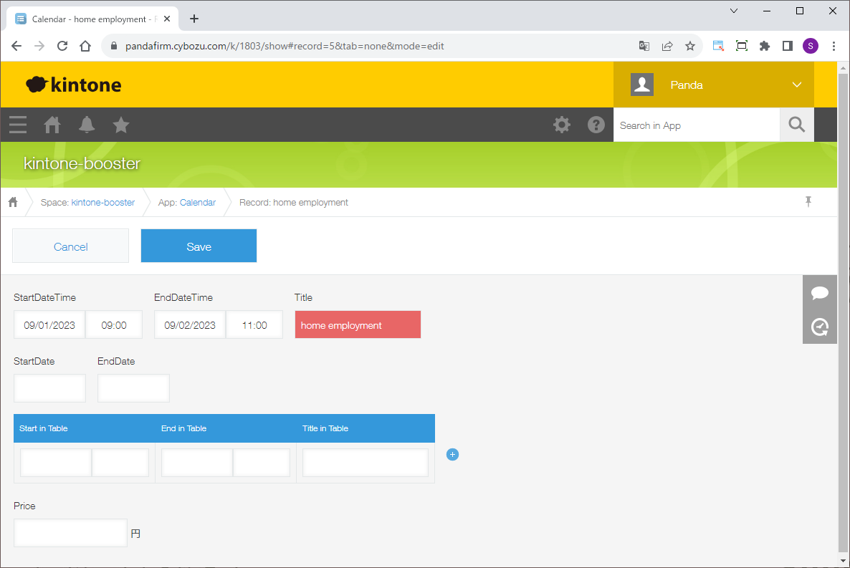Cancel editing the record
The width and height of the screenshot is (850, 568).
(71, 246)
